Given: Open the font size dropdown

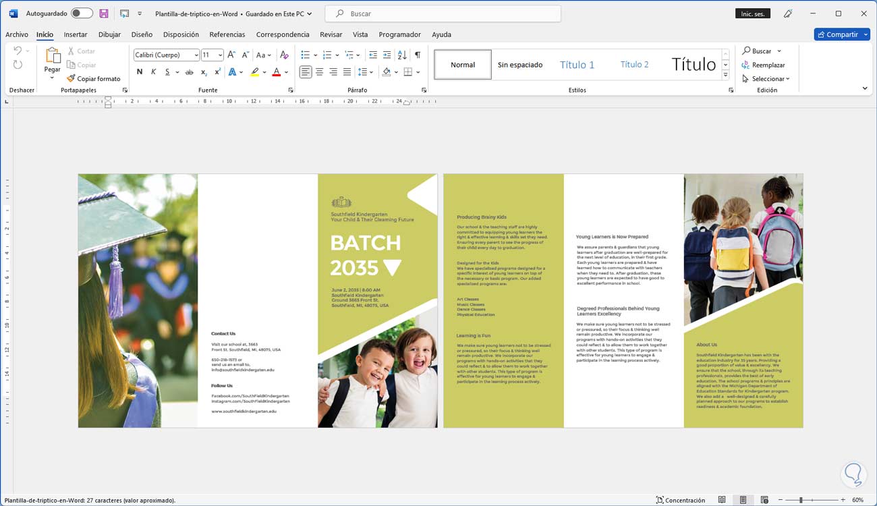Looking at the screenshot, I should [220, 55].
